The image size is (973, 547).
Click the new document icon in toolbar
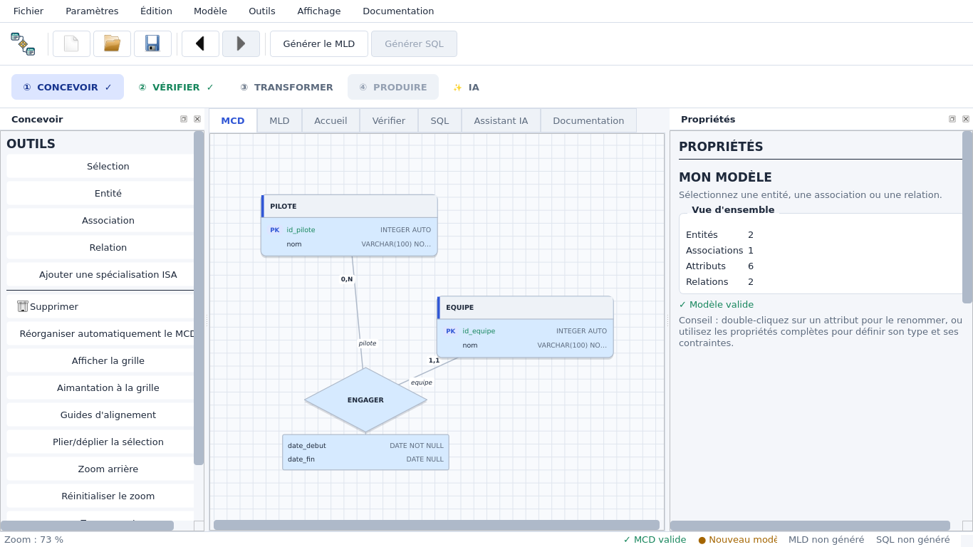[71, 43]
